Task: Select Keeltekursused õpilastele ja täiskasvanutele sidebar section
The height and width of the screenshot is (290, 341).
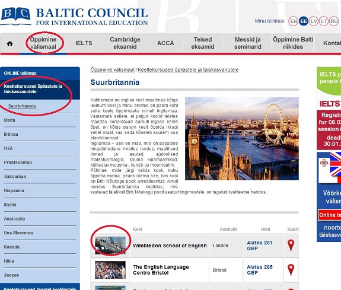Action: click(x=40, y=89)
